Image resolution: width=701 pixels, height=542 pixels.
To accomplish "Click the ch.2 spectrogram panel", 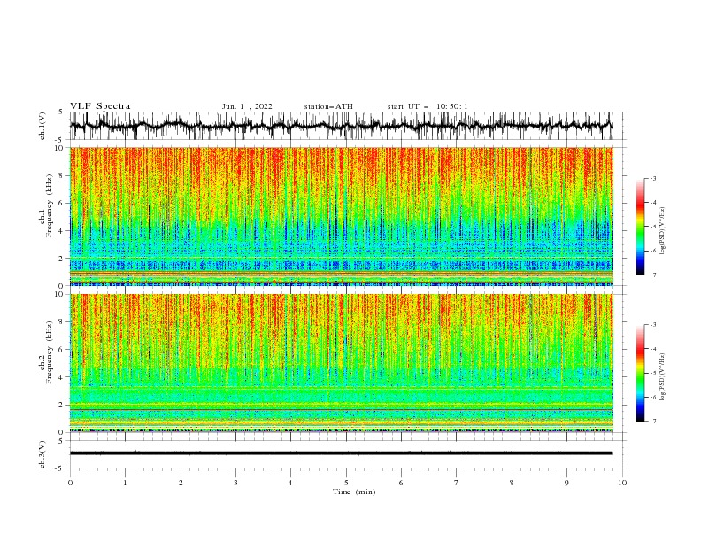I will [x=342, y=363].
